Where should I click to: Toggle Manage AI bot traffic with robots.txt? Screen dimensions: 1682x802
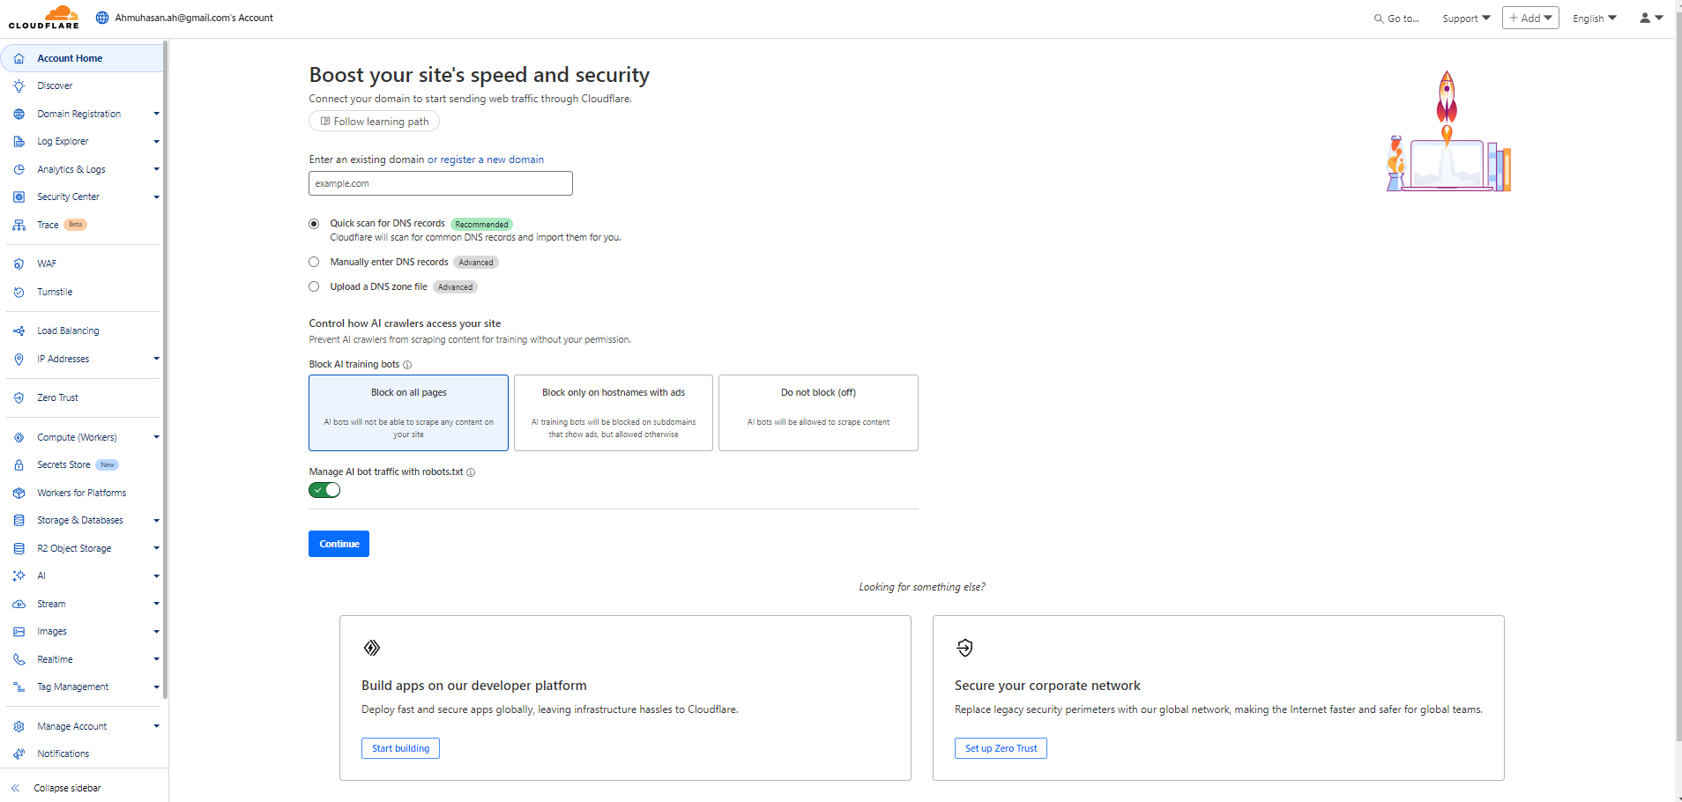[324, 490]
